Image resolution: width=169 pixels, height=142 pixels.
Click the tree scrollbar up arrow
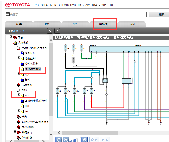[x=51, y=40]
